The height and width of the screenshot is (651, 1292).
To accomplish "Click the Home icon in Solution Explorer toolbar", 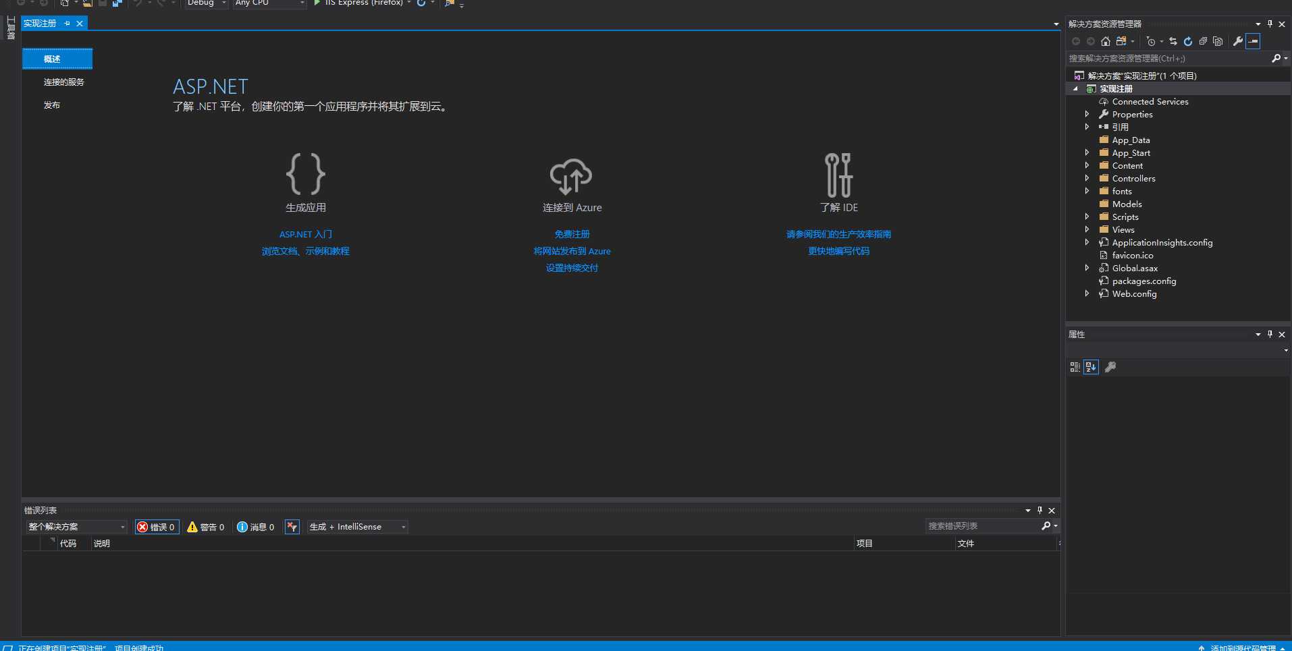I will pyautogui.click(x=1105, y=41).
